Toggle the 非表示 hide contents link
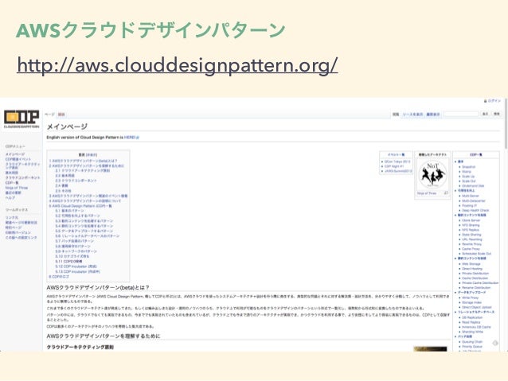The image size is (508, 381). point(92,155)
